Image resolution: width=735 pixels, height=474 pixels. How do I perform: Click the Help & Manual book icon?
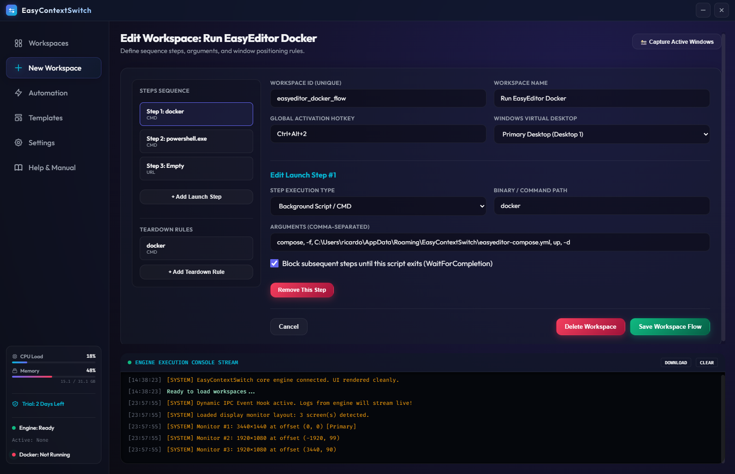point(18,167)
